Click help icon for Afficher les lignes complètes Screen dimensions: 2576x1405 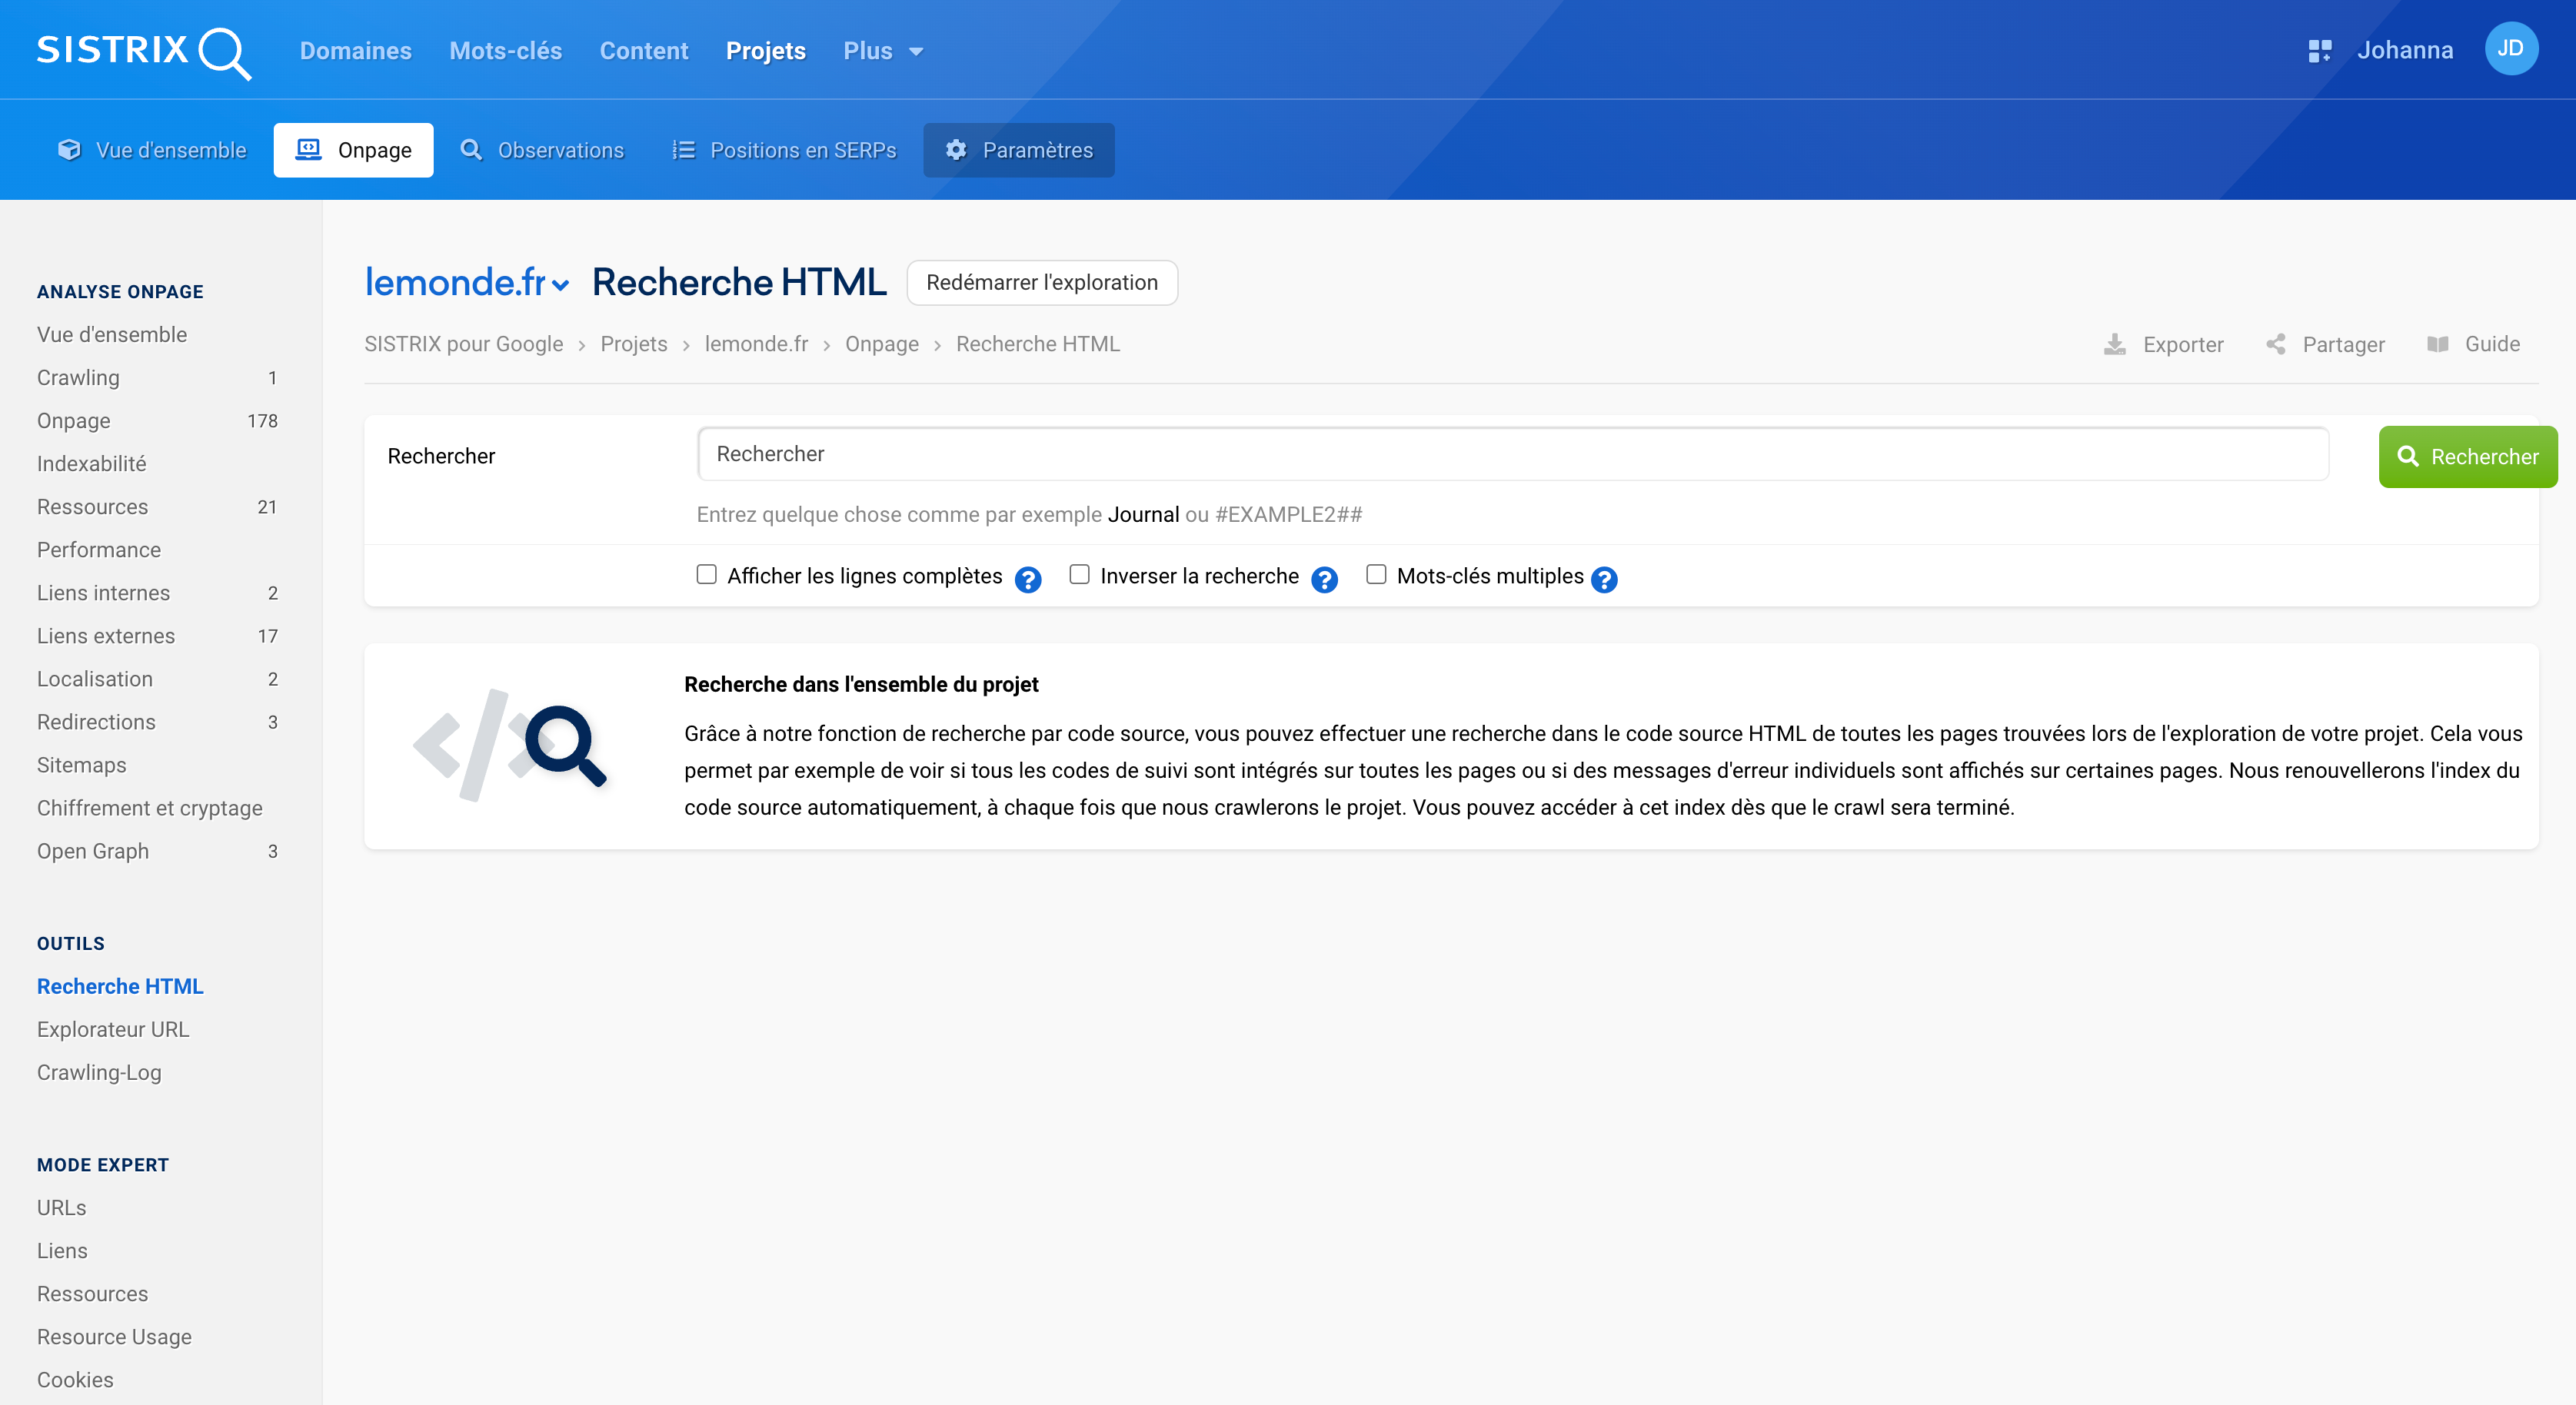1027,580
